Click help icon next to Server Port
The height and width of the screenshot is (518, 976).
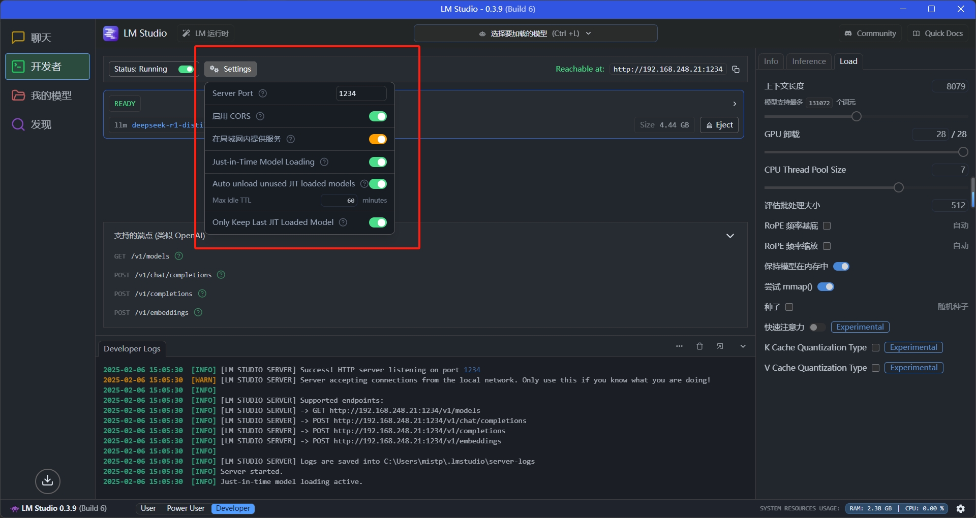tap(263, 93)
